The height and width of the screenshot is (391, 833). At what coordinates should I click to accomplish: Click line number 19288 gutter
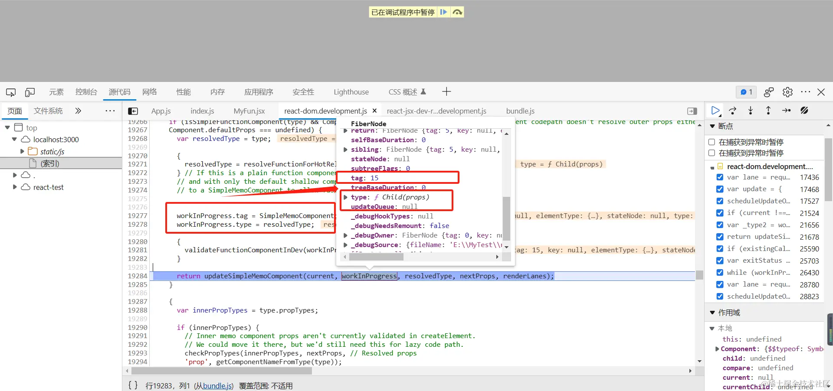click(x=138, y=310)
